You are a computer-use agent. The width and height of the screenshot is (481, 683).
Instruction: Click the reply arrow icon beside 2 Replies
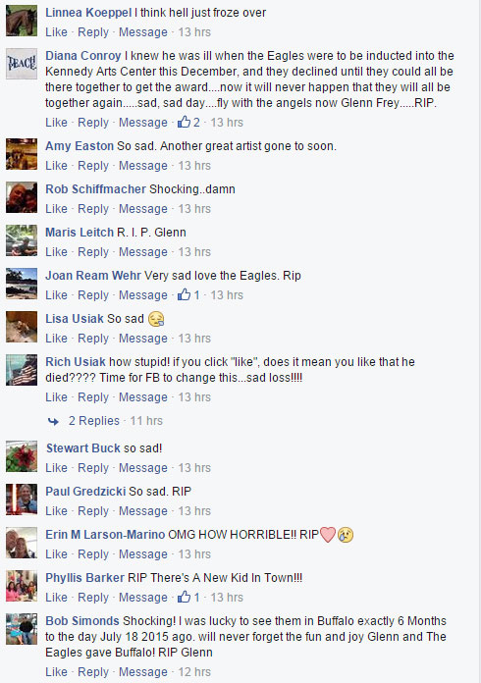pyautogui.click(x=54, y=421)
